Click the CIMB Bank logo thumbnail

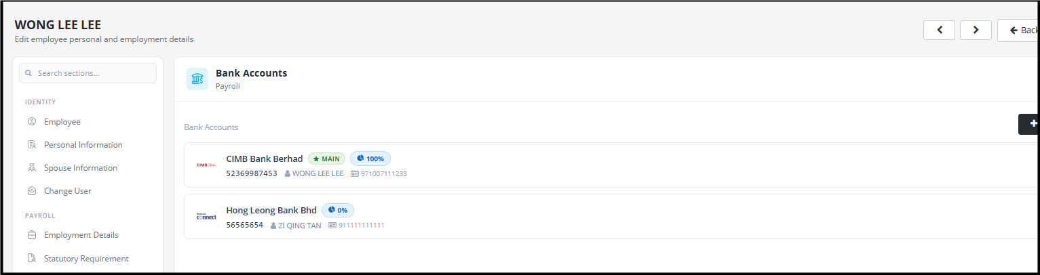(x=206, y=165)
